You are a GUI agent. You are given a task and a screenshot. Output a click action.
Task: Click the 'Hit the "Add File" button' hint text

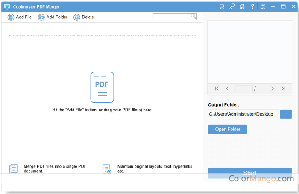tap(103, 110)
